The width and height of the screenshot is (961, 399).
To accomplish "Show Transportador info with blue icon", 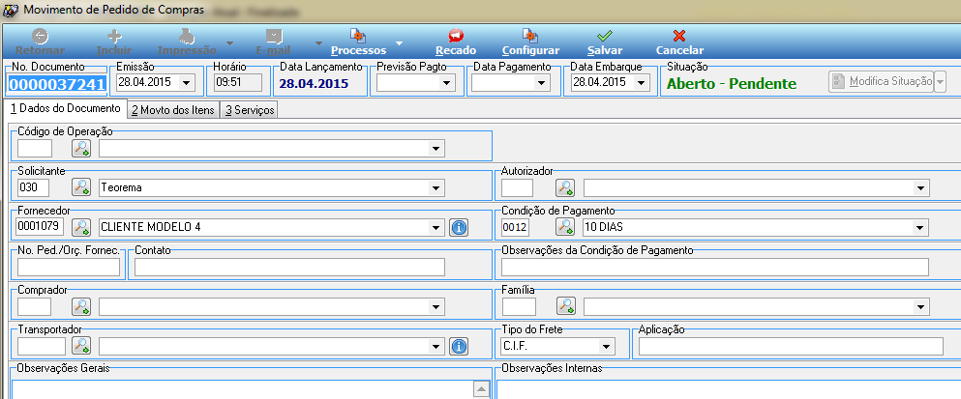I will tap(459, 347).
